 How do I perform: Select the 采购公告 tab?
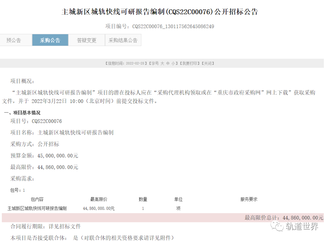(50, 40)
